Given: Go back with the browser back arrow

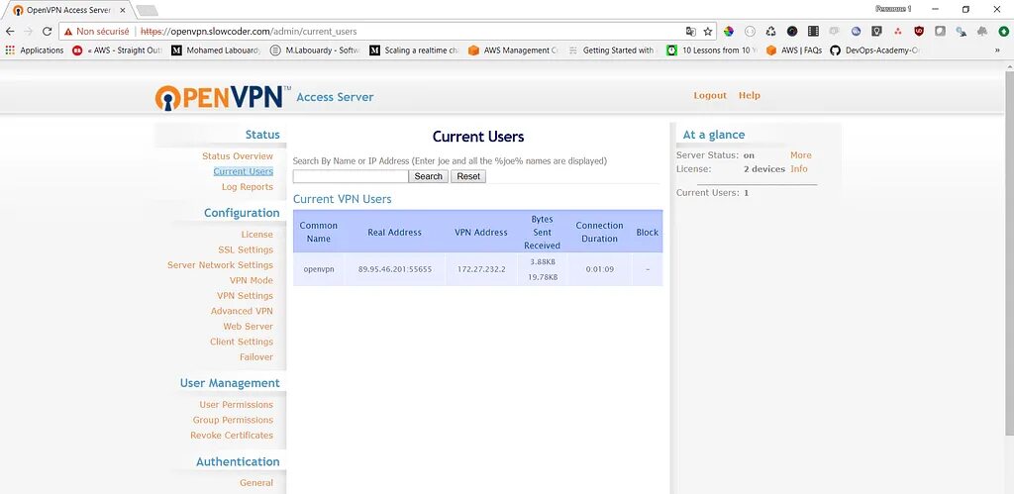Looking at the screenshot, I should (10, 31).
